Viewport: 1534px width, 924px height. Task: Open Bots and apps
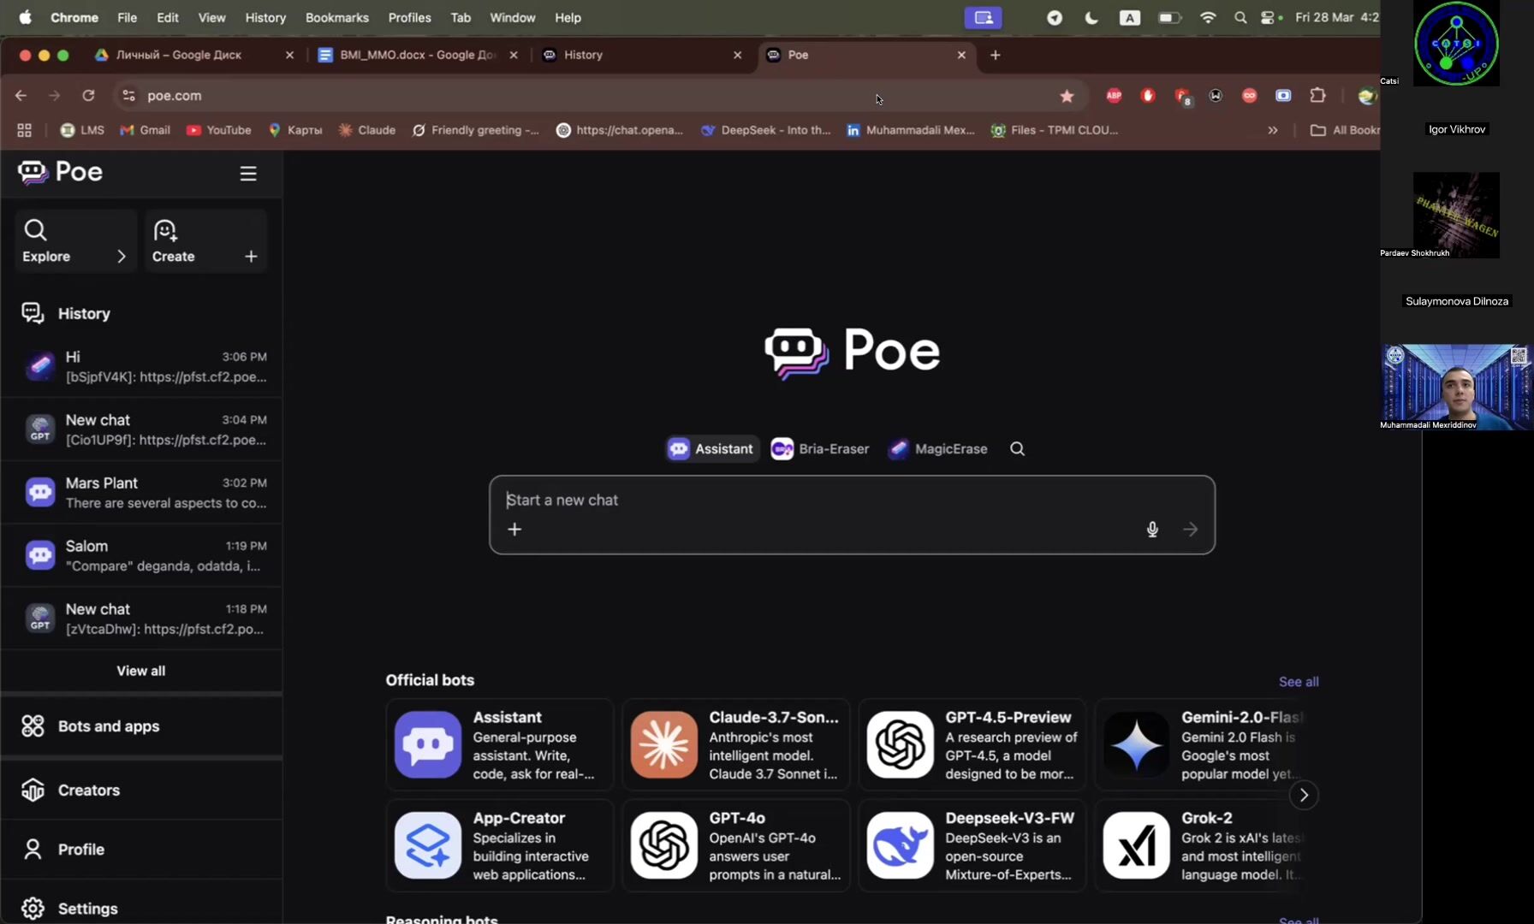point(141,726)
